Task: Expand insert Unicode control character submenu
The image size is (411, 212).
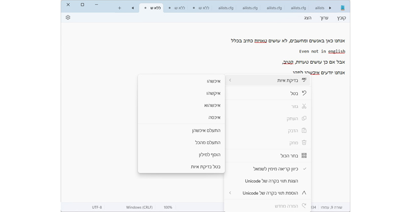Action: point(270,193)
